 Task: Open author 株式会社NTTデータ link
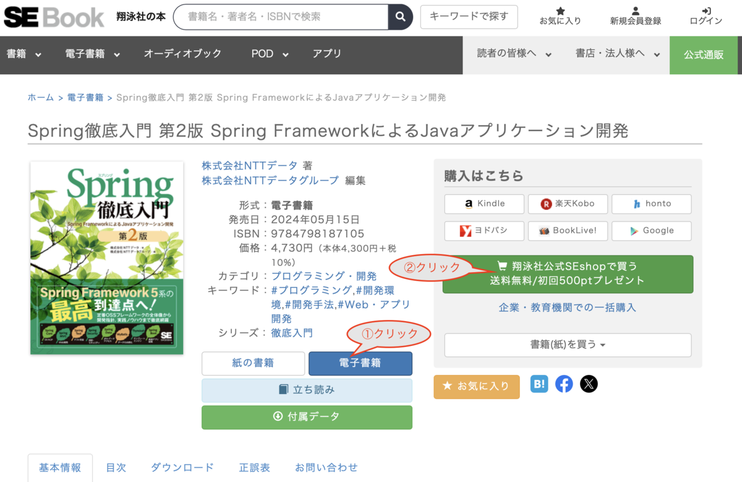pos(250,166)
